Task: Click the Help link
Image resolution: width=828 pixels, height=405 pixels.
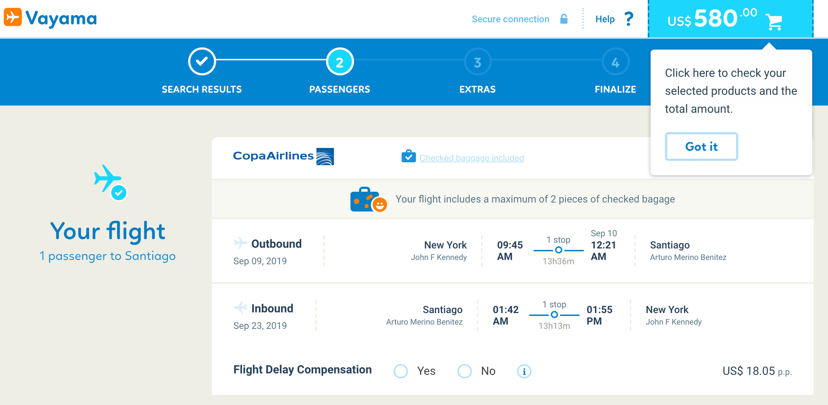Action: click(x=605, y=19)
